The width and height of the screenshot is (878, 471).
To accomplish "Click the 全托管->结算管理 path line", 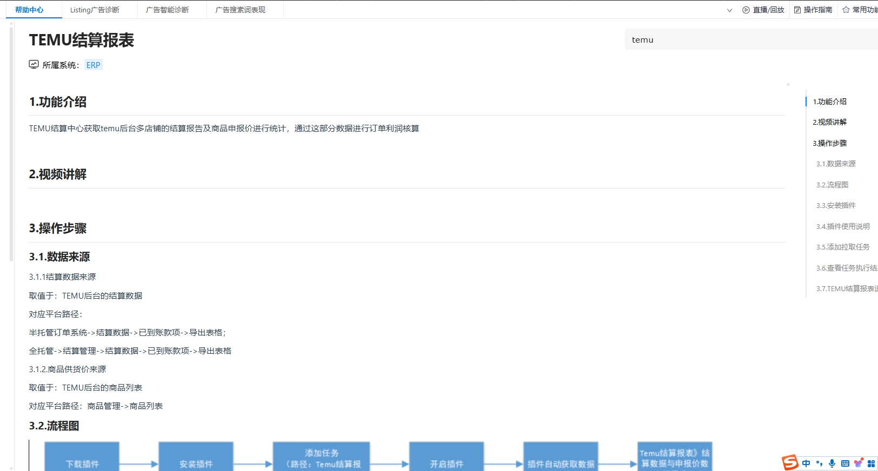I will 130,351.
